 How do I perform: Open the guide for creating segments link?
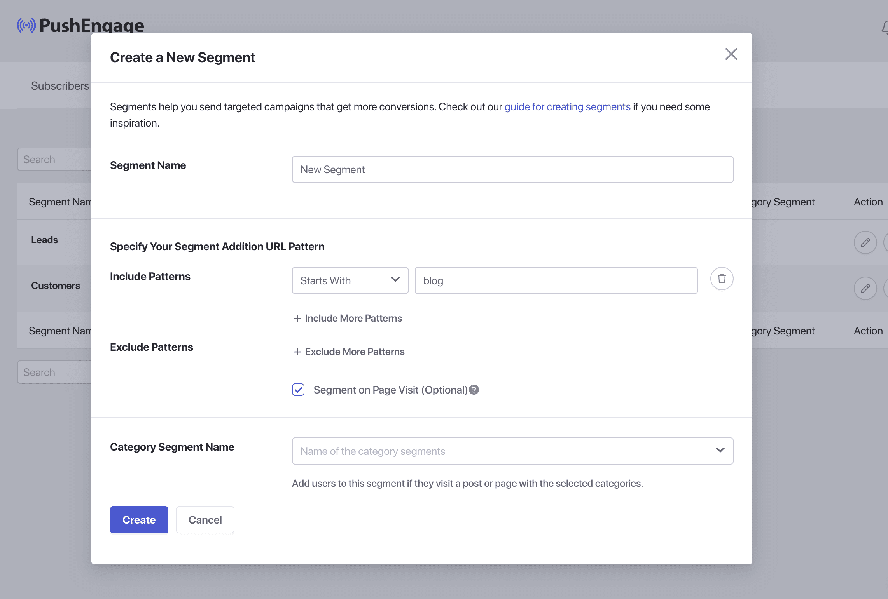tap(567, 107)
